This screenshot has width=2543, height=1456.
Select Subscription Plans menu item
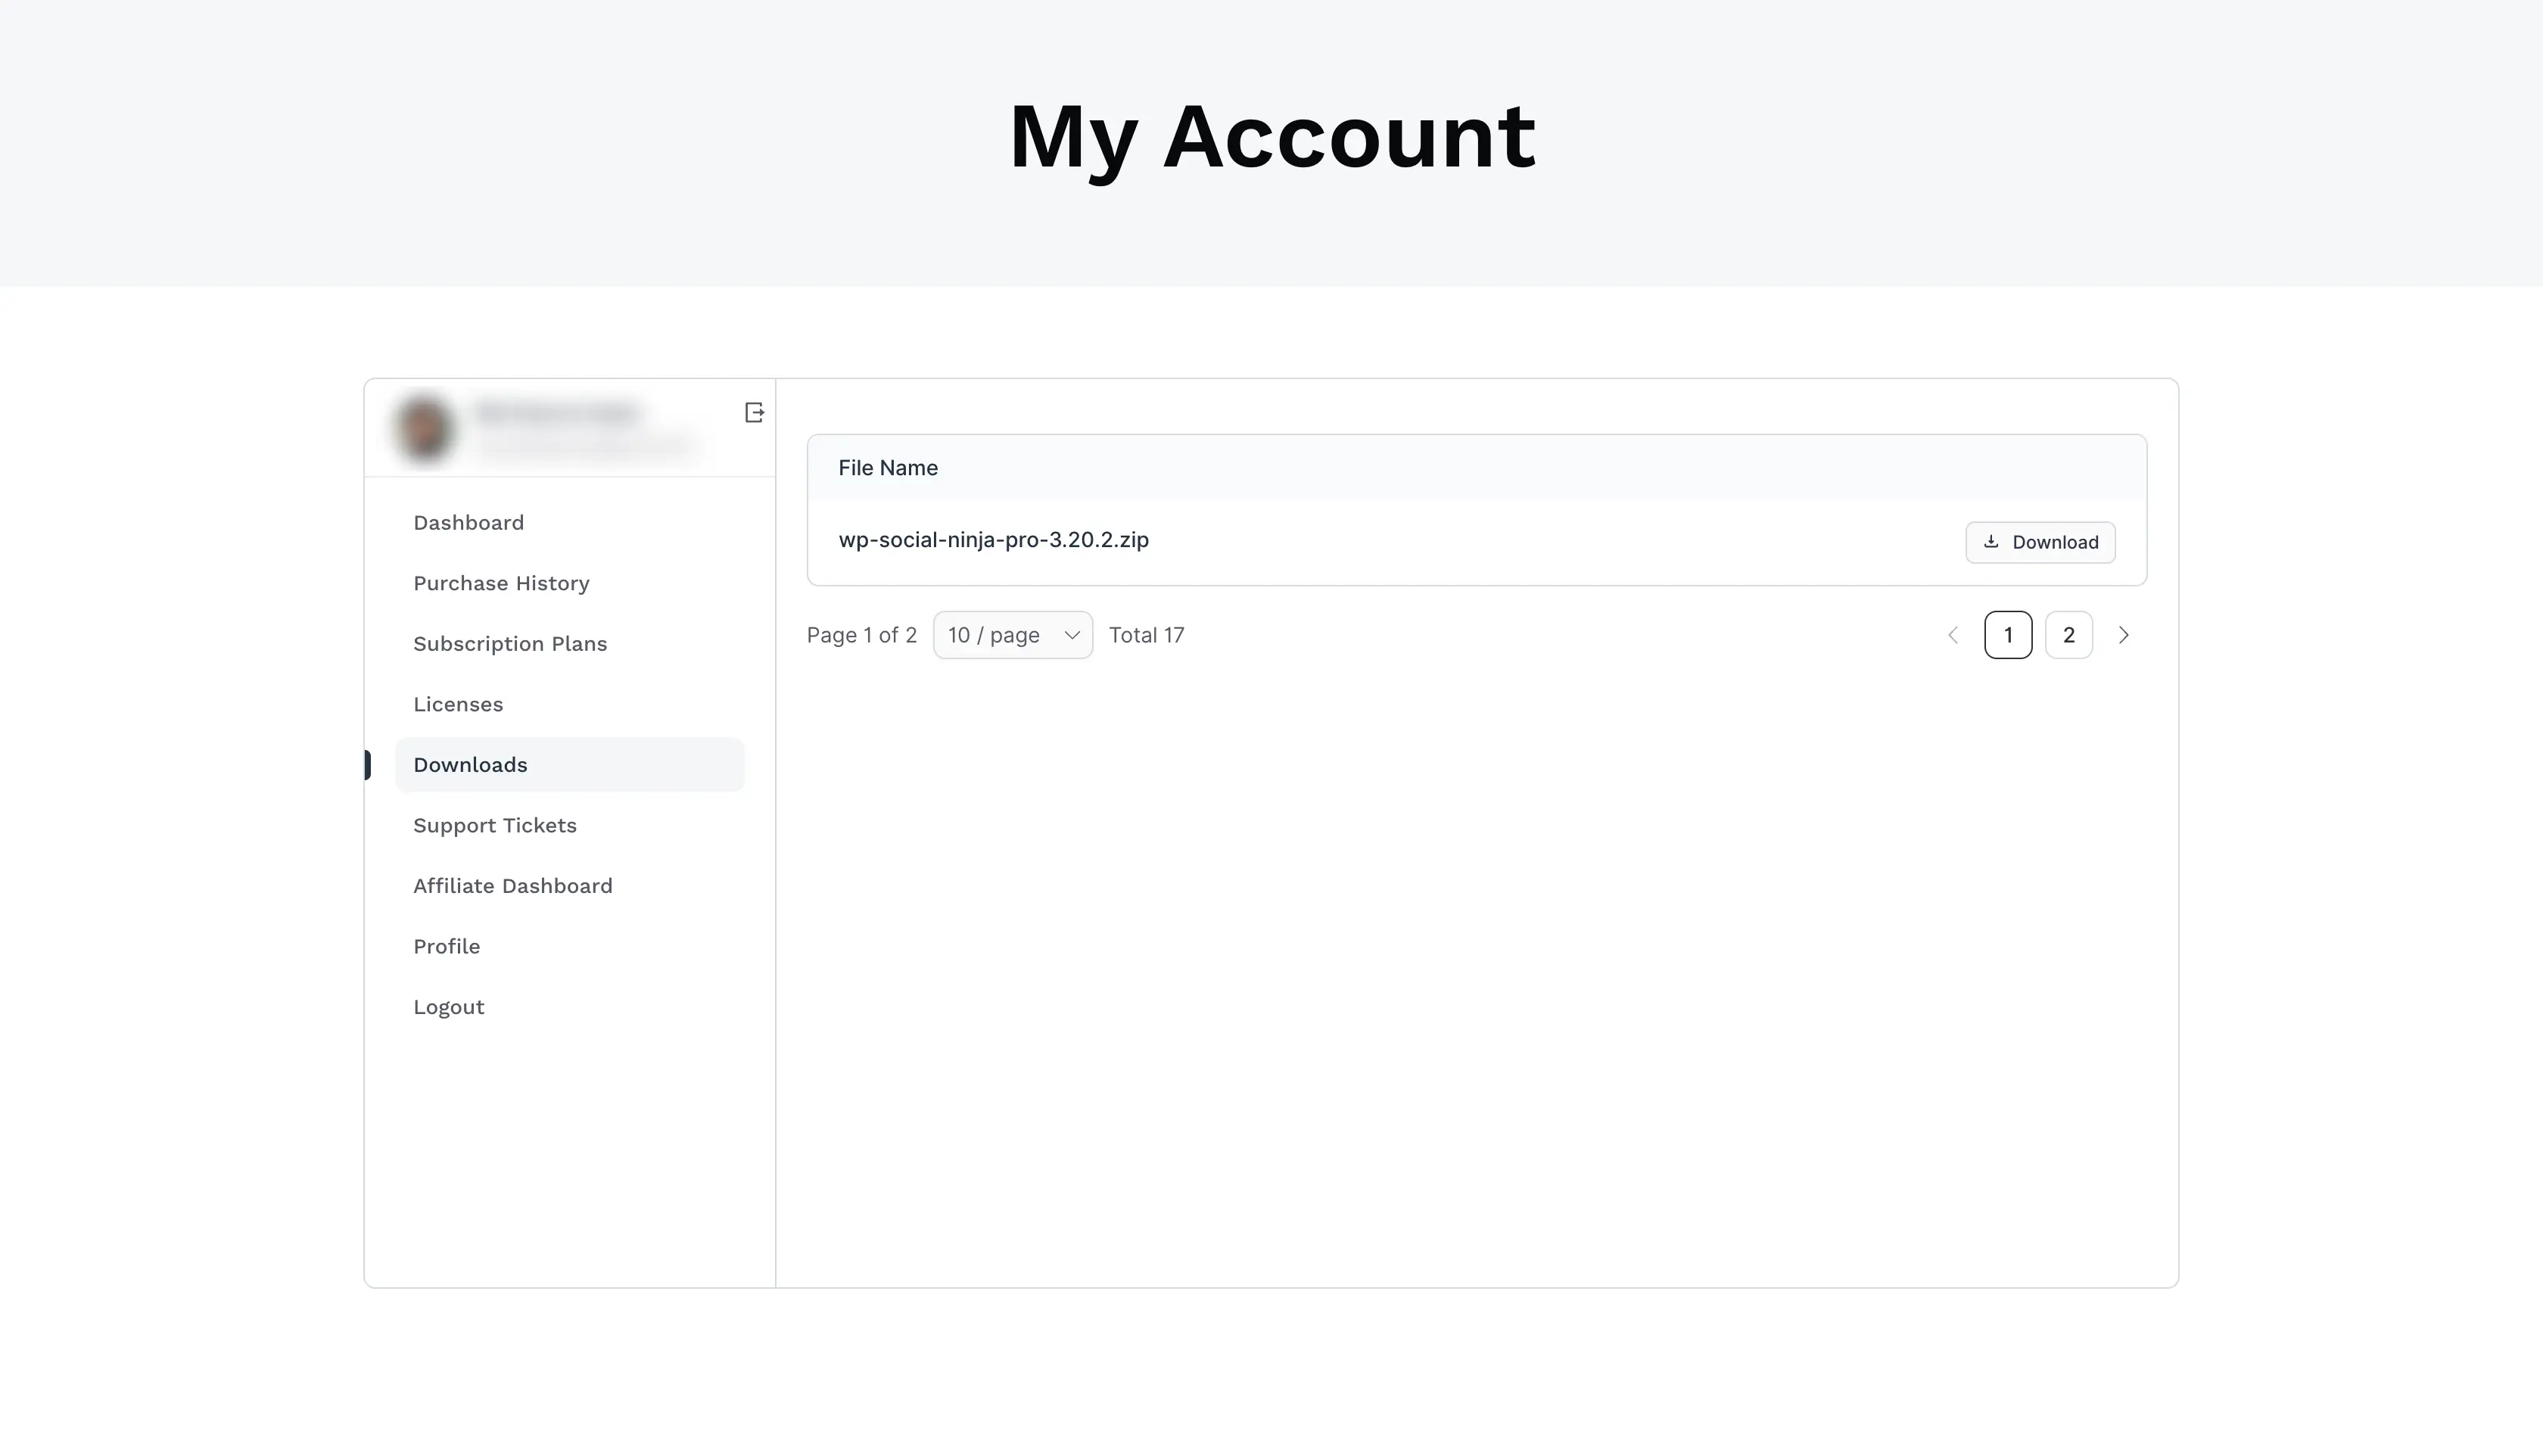pos(510,644)
